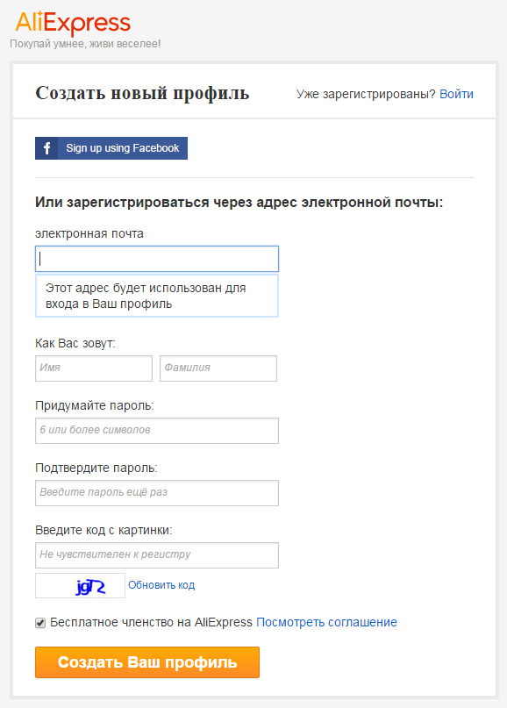
Task: Refresh captcha via "Обновить код" link
Action: point(161,585)
